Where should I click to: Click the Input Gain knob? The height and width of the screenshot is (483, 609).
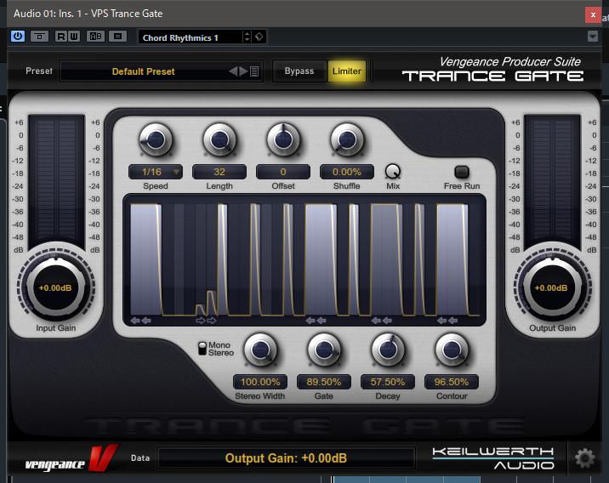click(x=55, y=287)
